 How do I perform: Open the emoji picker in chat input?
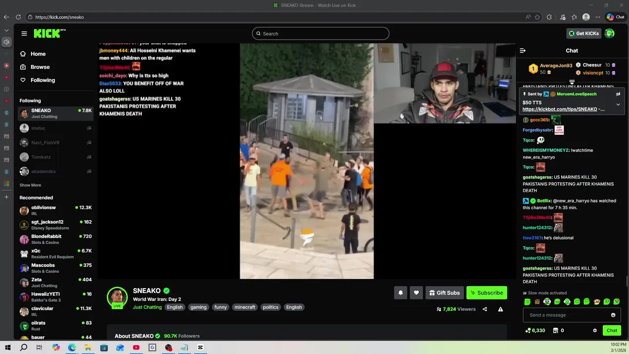(613, 315)
